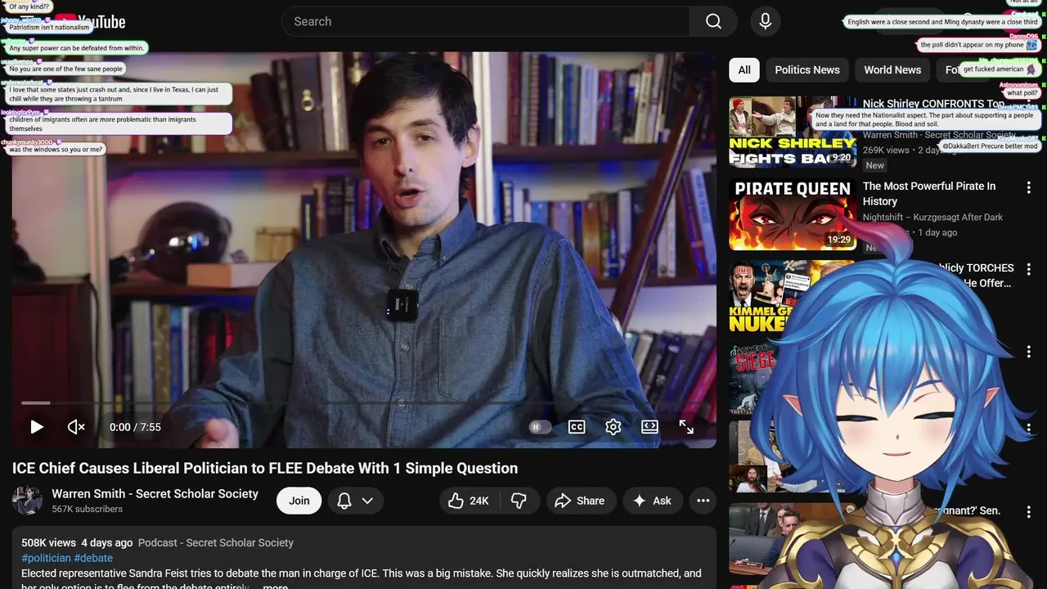Enter full screen mode
Screen dimensions: 1047x589
tap(686, 427)
